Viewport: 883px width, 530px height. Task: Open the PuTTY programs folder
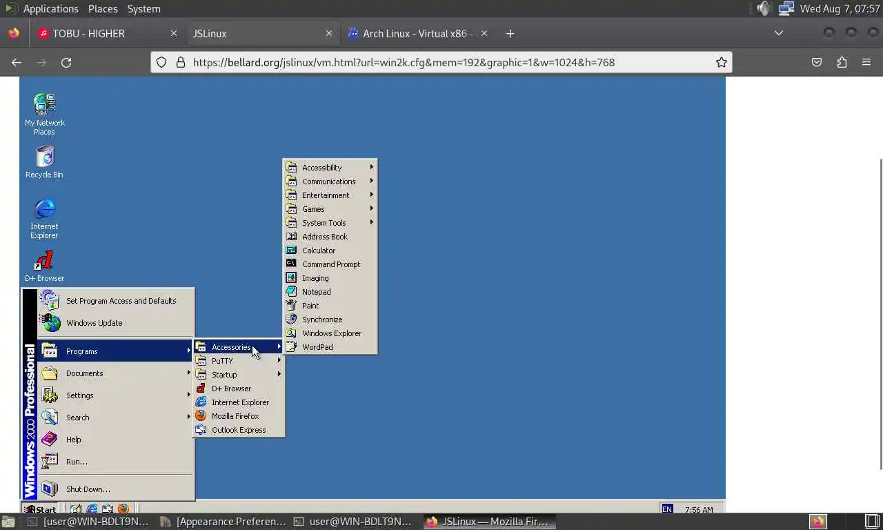239,361
